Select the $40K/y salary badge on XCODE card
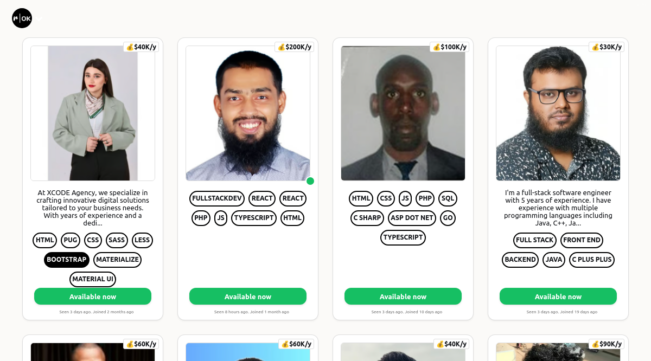The width and height of the screenshot is (651, 361). point(141,47)
